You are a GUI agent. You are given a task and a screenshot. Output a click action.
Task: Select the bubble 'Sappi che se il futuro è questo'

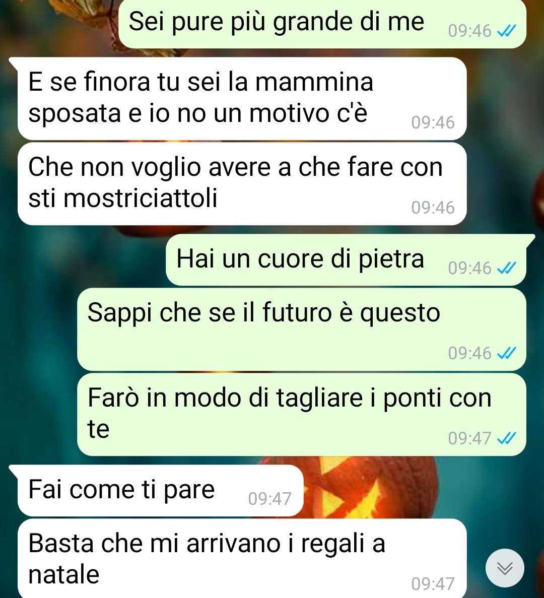tap(302, 329)
